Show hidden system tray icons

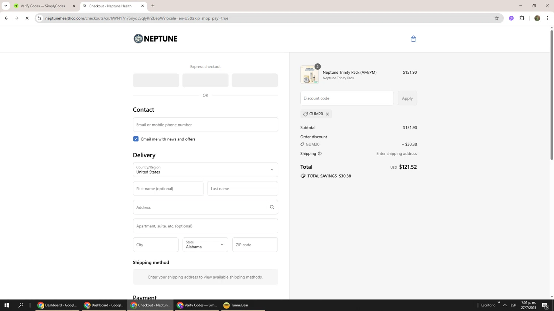505,305
